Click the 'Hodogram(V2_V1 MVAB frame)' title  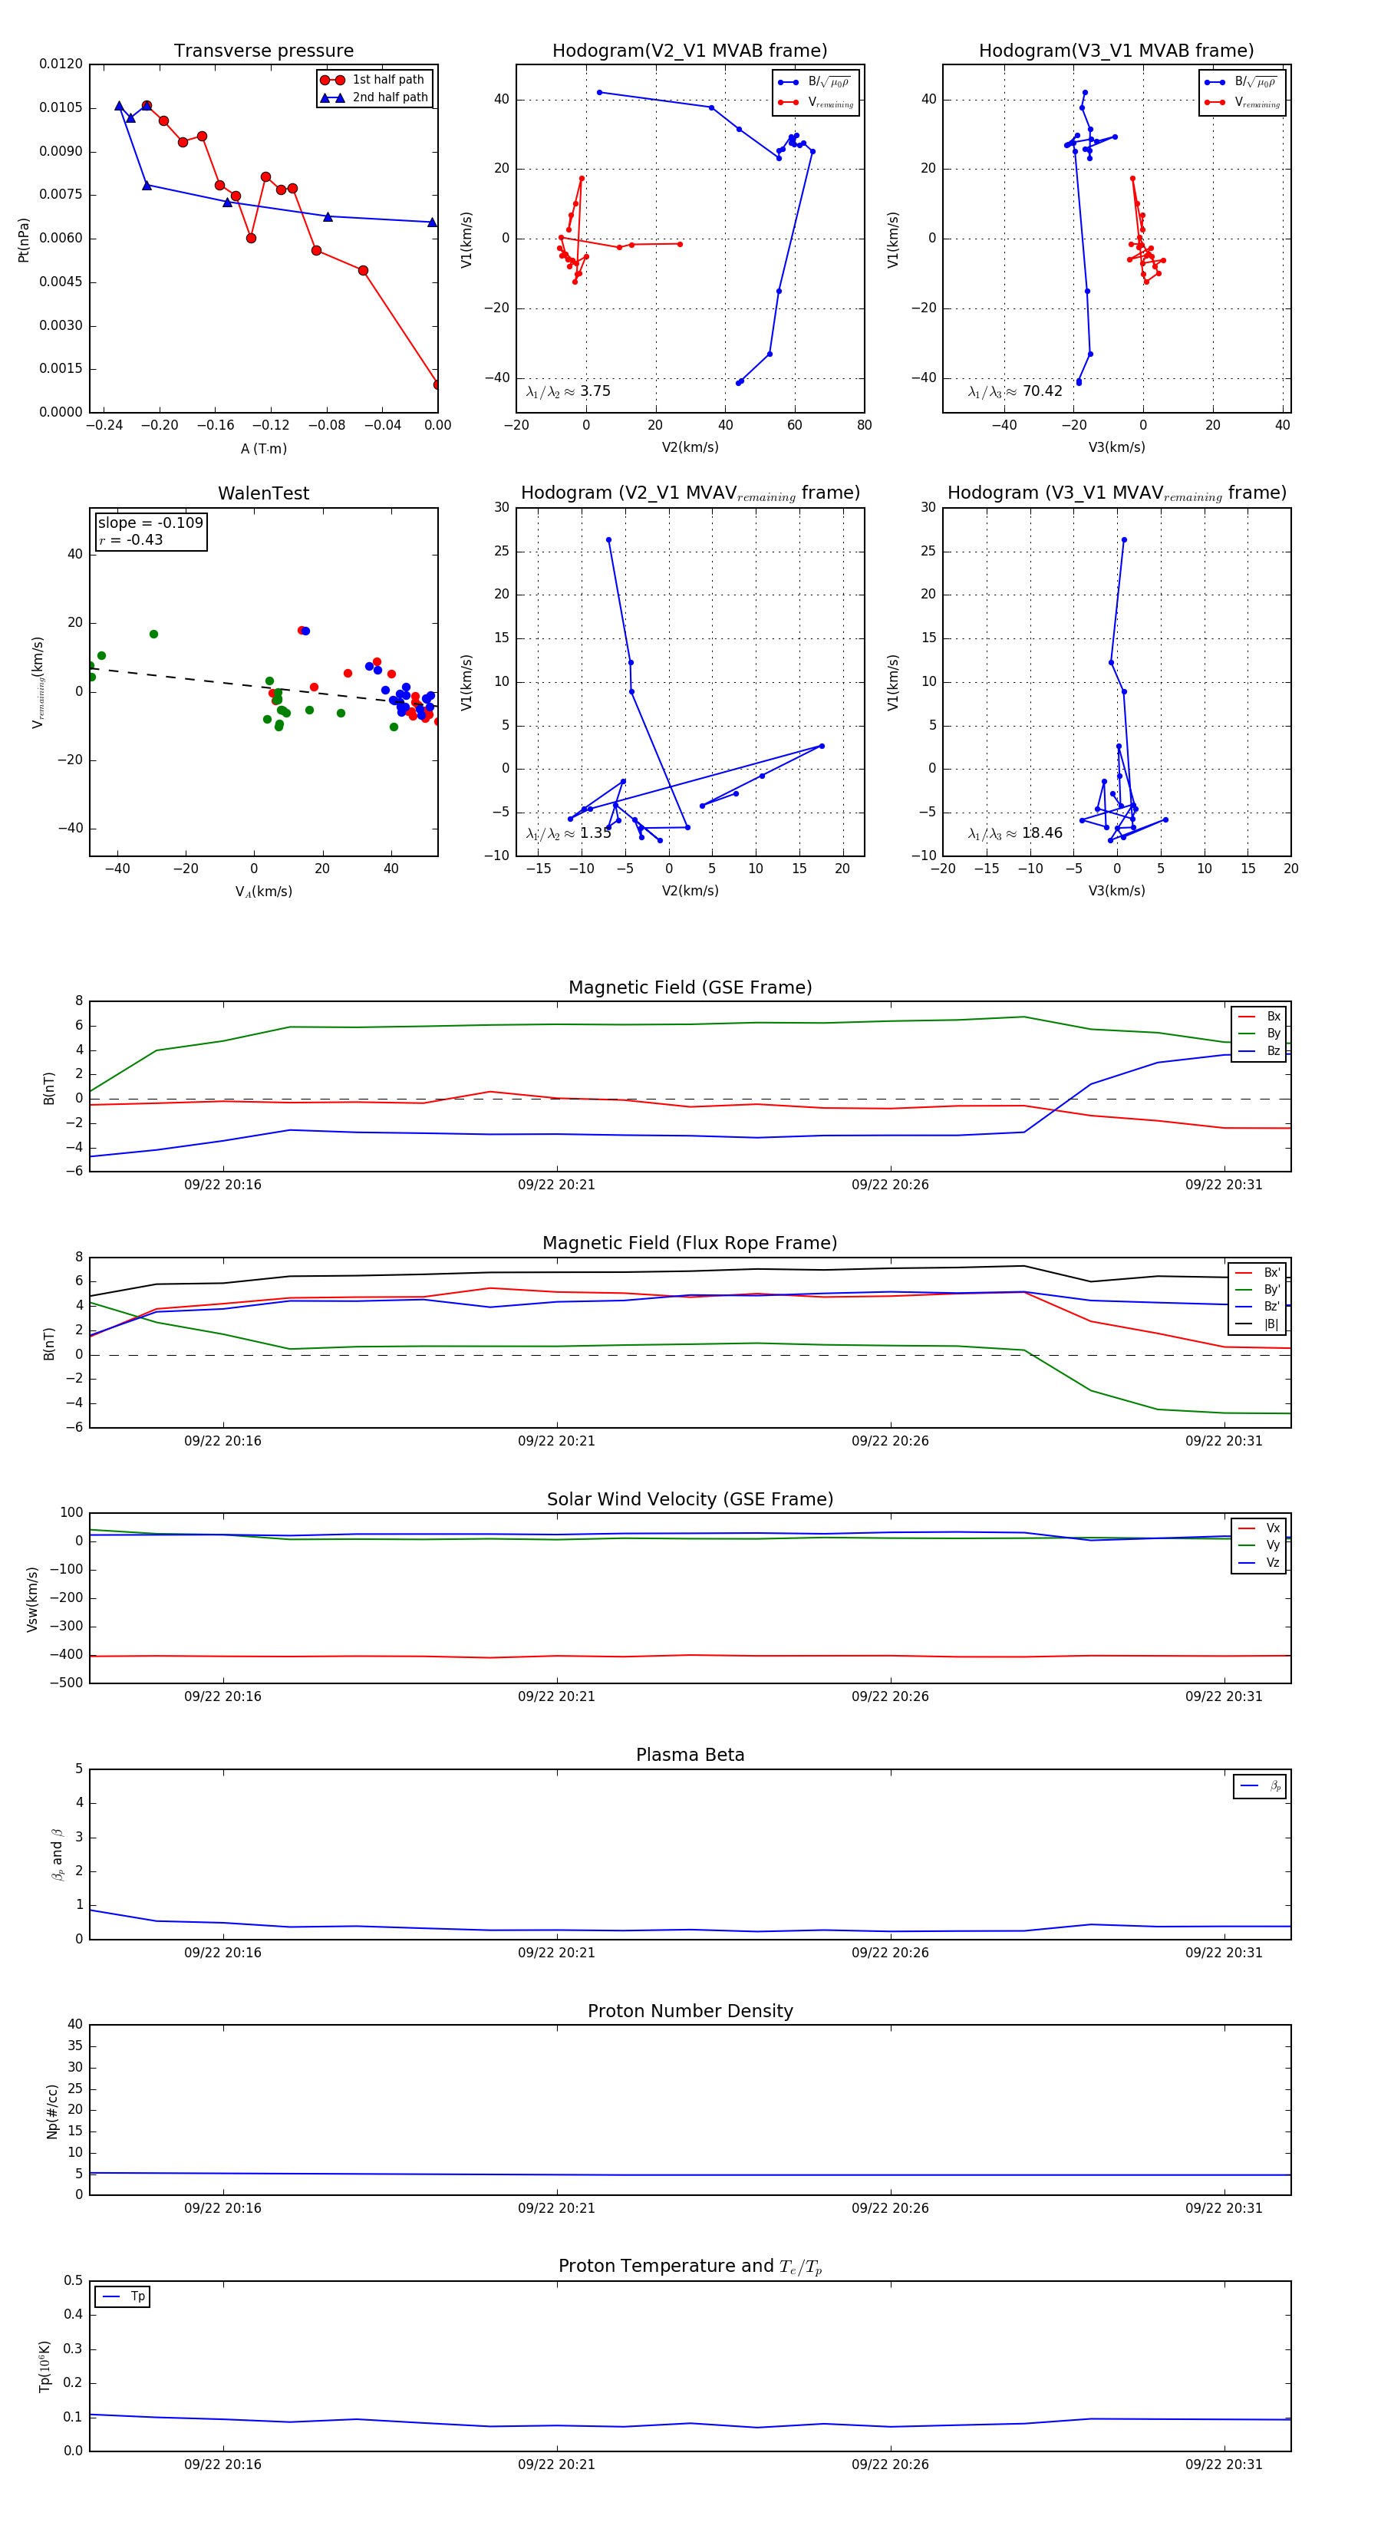(690, 51)
